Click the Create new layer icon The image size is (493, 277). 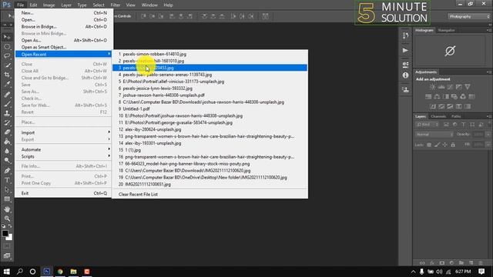tap(471, 263)
